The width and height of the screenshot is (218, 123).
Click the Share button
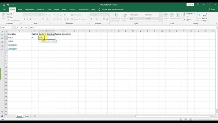click(x=212, y=9)
